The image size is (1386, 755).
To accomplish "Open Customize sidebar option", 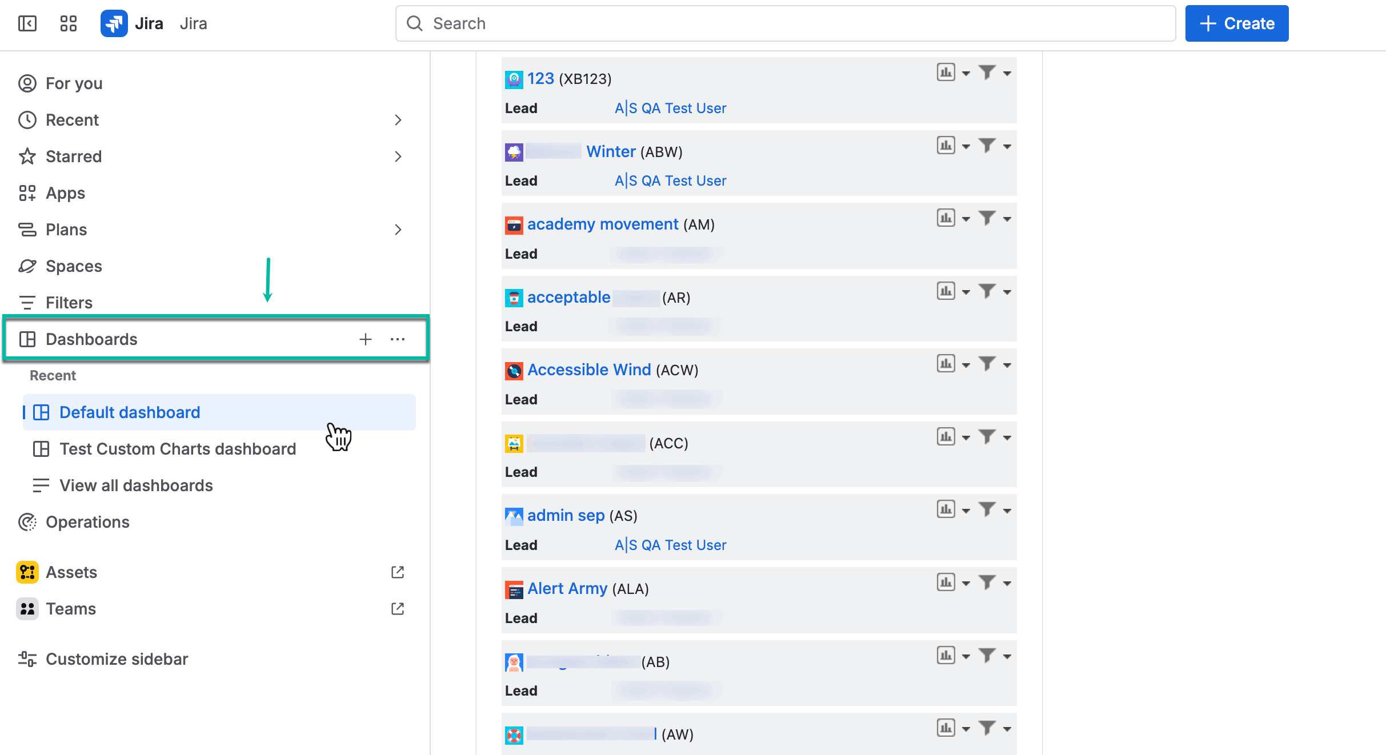I will [x=117, y=659].
